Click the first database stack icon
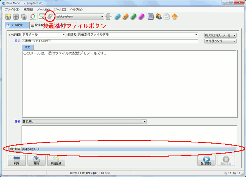The width and height of the screenshot is (246, 177). point(8,17)
